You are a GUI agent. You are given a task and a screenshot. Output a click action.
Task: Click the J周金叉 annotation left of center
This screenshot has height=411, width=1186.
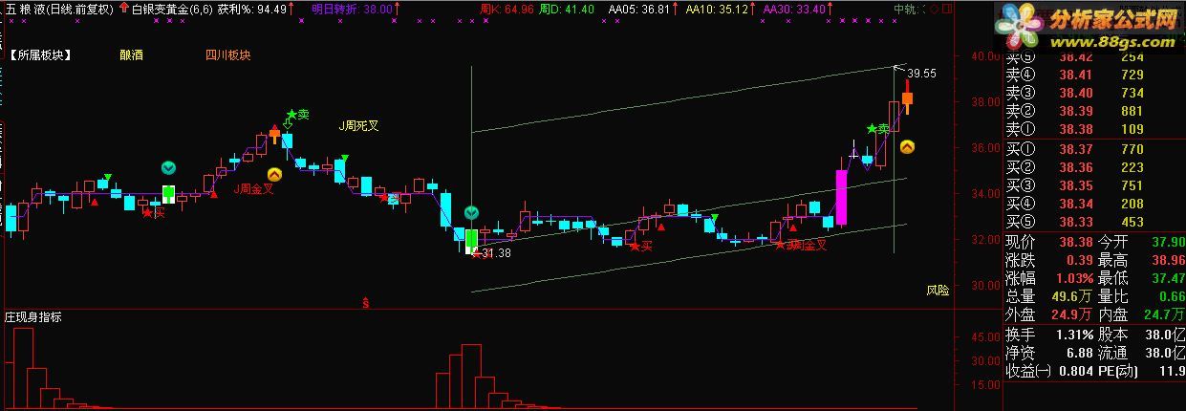254,189
